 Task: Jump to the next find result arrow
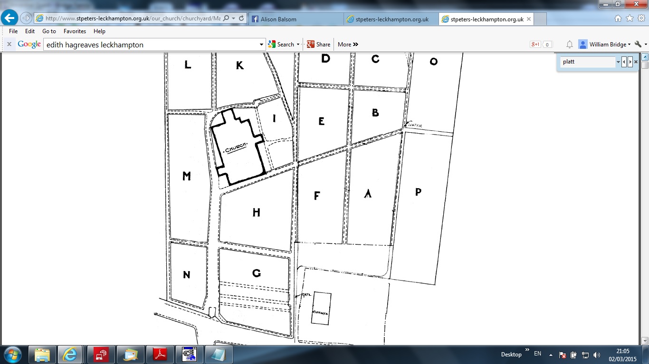coord(630,62)
